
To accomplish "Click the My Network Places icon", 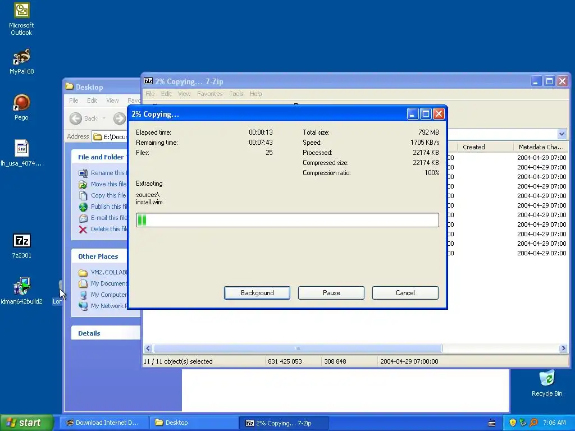I will (x=83, y=306).
